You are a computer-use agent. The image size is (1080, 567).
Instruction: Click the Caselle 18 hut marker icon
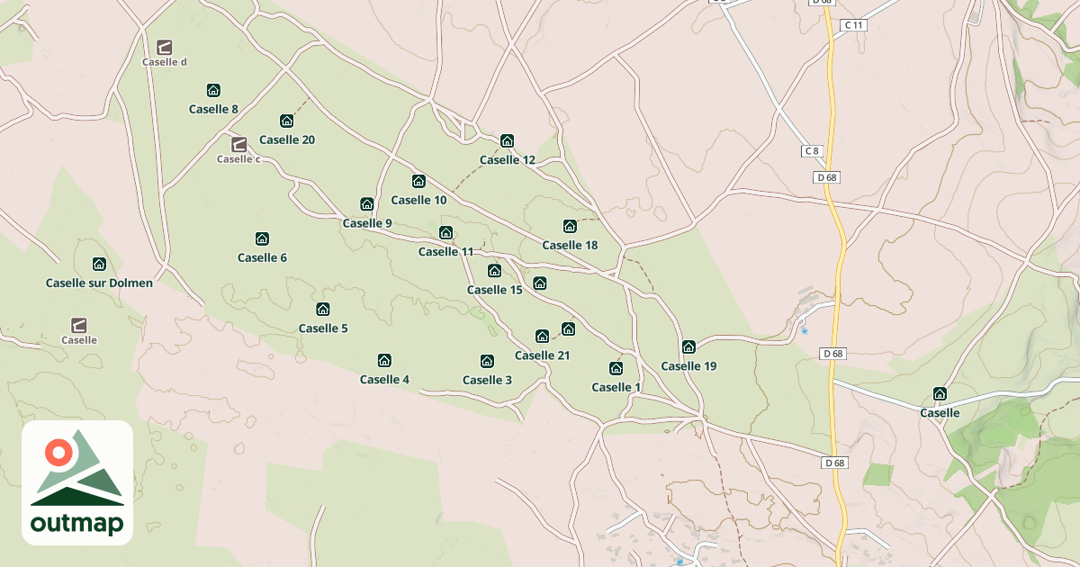[570, 226]
